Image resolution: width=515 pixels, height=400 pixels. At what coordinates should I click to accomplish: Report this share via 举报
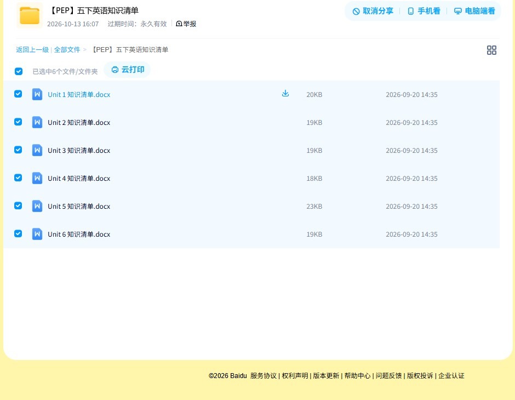[x=186, y=24]
